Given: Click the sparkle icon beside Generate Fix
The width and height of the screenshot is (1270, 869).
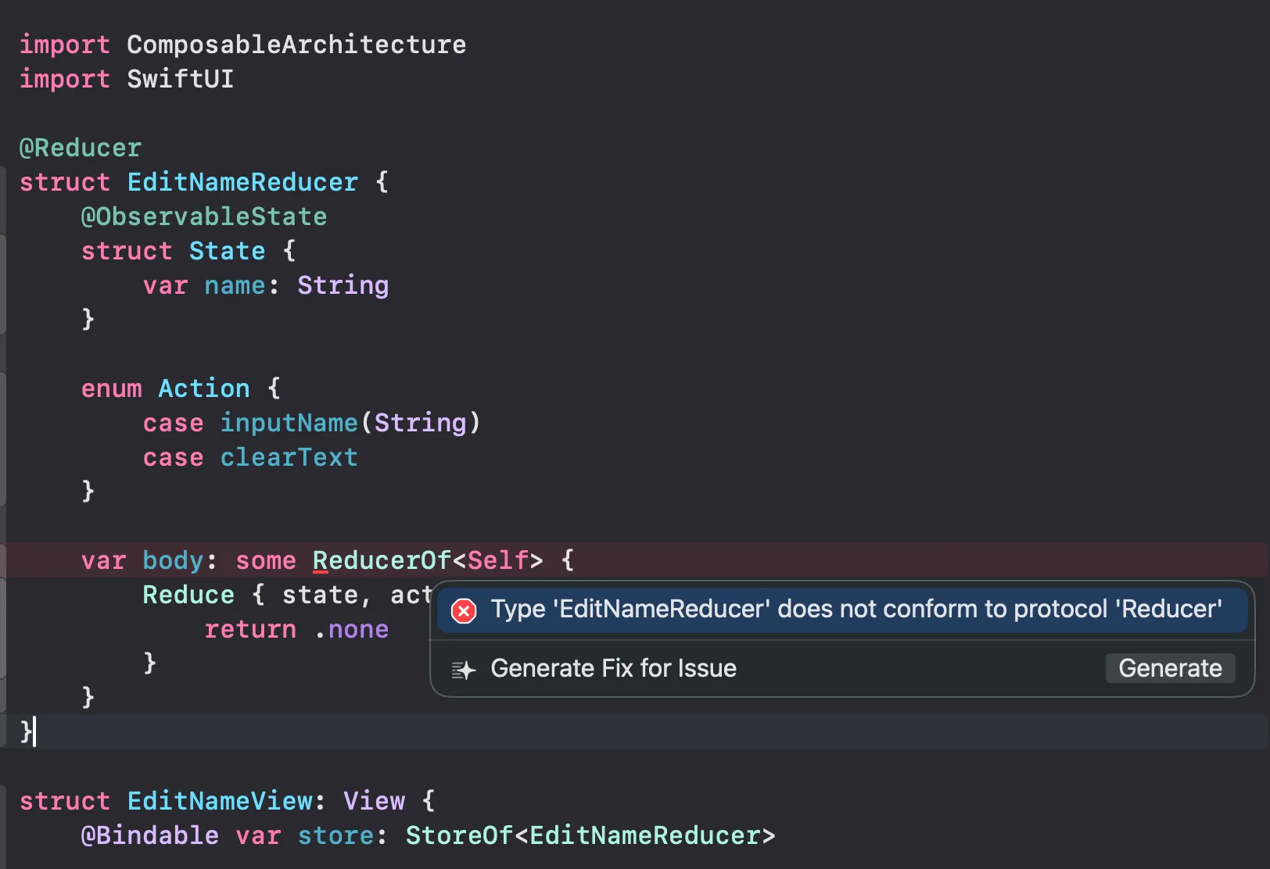Looking at the screenshot, I should point(464,670).
